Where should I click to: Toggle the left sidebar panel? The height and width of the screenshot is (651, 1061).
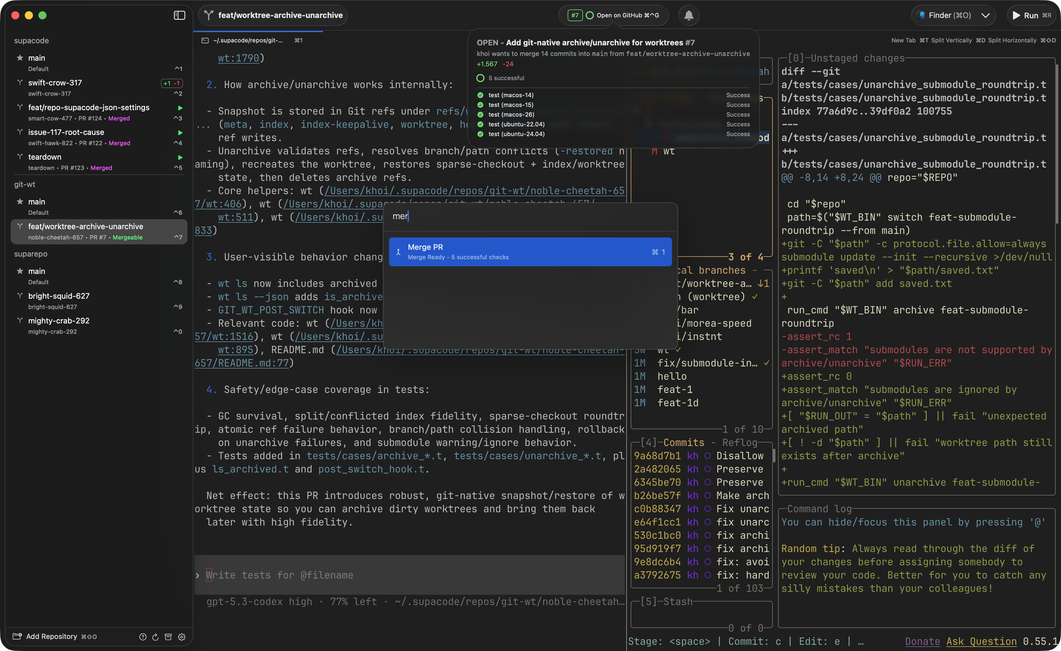pos(179,15)
